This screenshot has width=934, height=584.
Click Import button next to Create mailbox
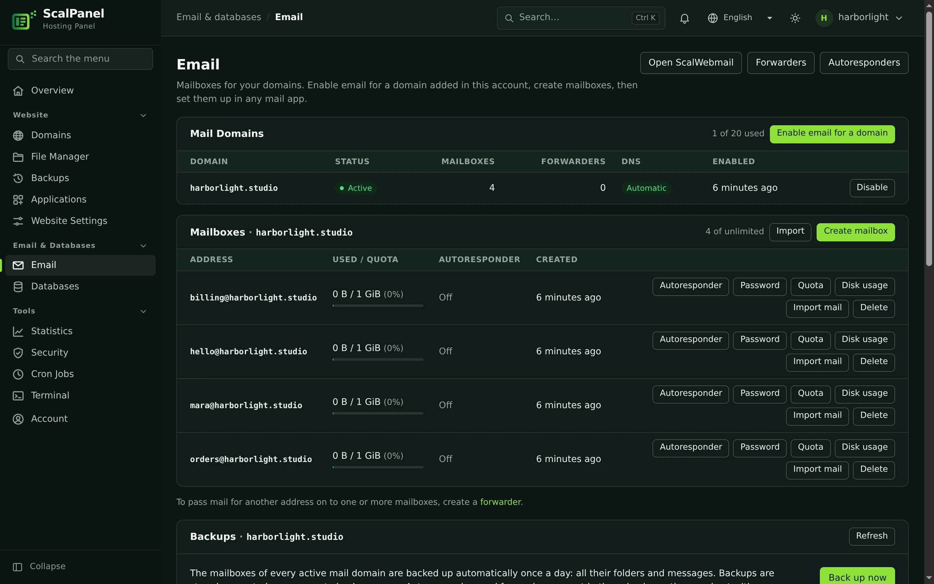click(790, 232)
